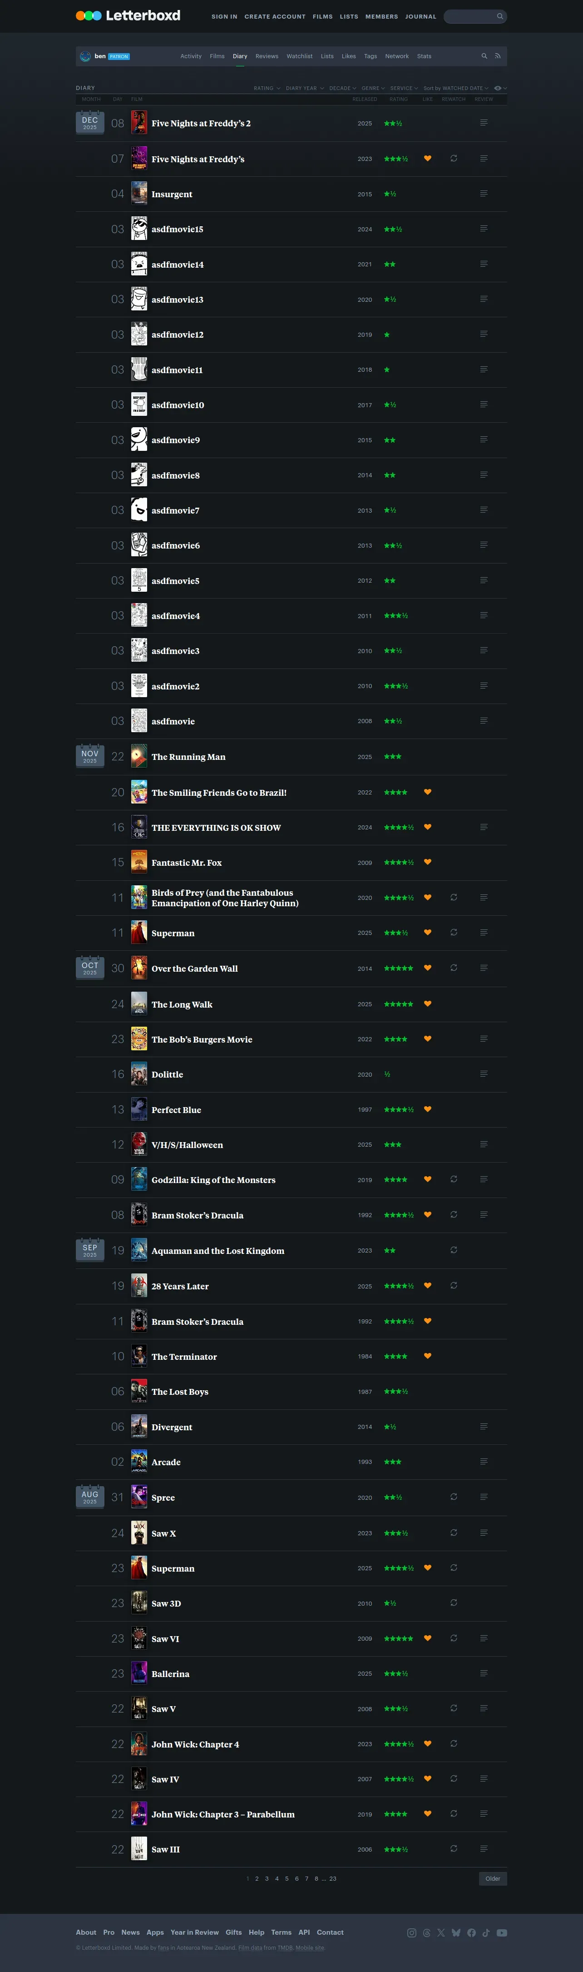Switch to the Watchlist tab
Image resolution: width=583 pixels, height=1972 pixels.
coord(299,56)
